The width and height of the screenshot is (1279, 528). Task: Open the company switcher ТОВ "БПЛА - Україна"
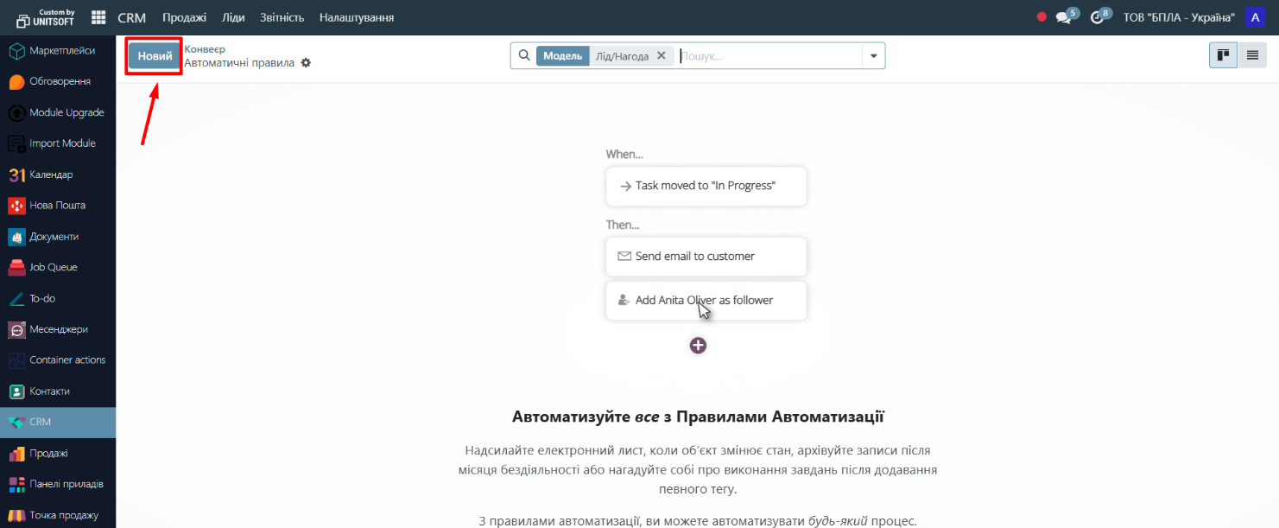pyautogui.click(x=1178, y=17)
